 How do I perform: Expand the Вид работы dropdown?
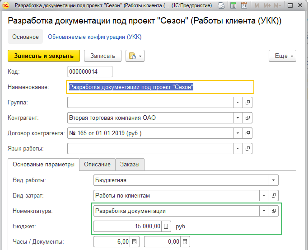273,180
